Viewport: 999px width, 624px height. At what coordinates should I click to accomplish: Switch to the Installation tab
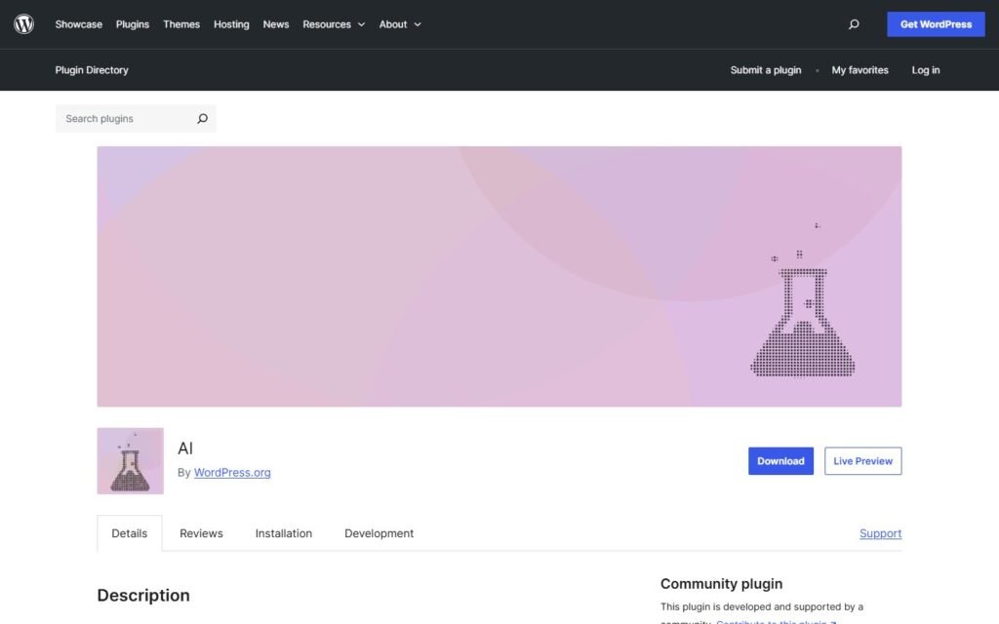(284, 533)
